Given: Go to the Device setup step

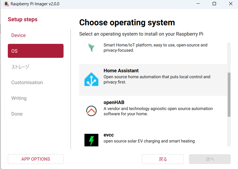Looking at the screenshot, I should [x=18, y=35].
